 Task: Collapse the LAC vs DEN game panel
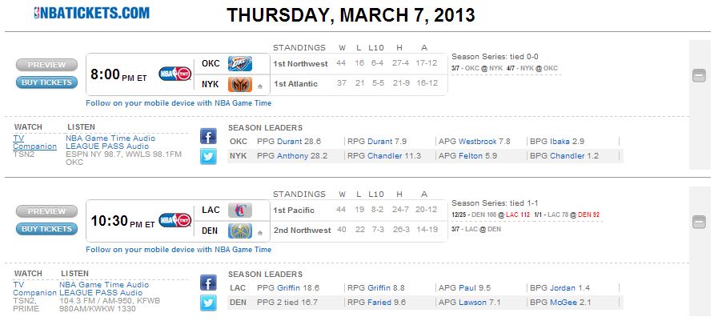coord(699,222)
